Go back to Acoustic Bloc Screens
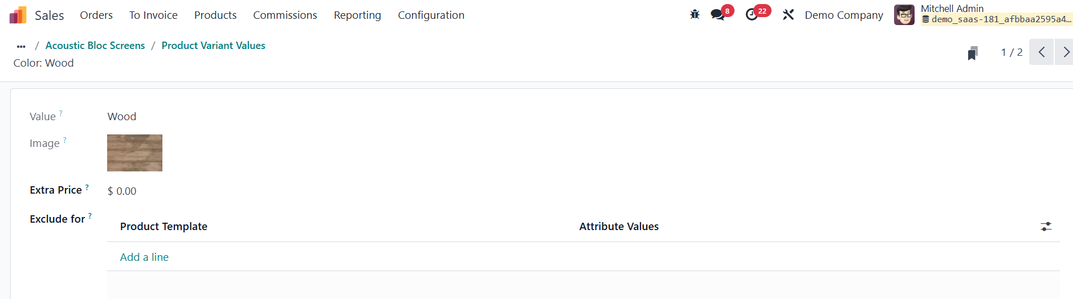The image size is (1073, 299). pos(95,46)
